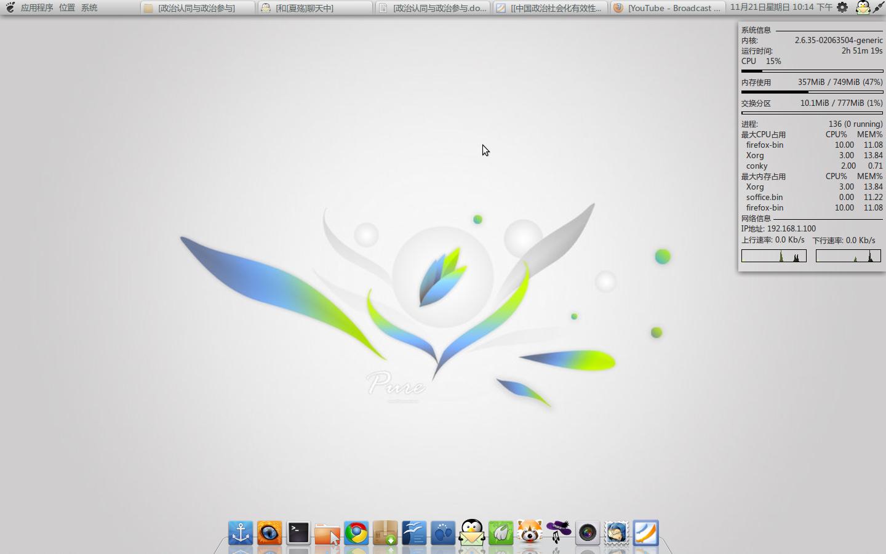Launch the purple hat music player in dock
This screenshot has width=886, height=554.
click(559, 533)
